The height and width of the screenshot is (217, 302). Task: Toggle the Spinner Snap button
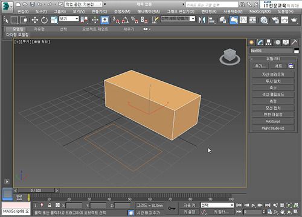click(144, 20)
